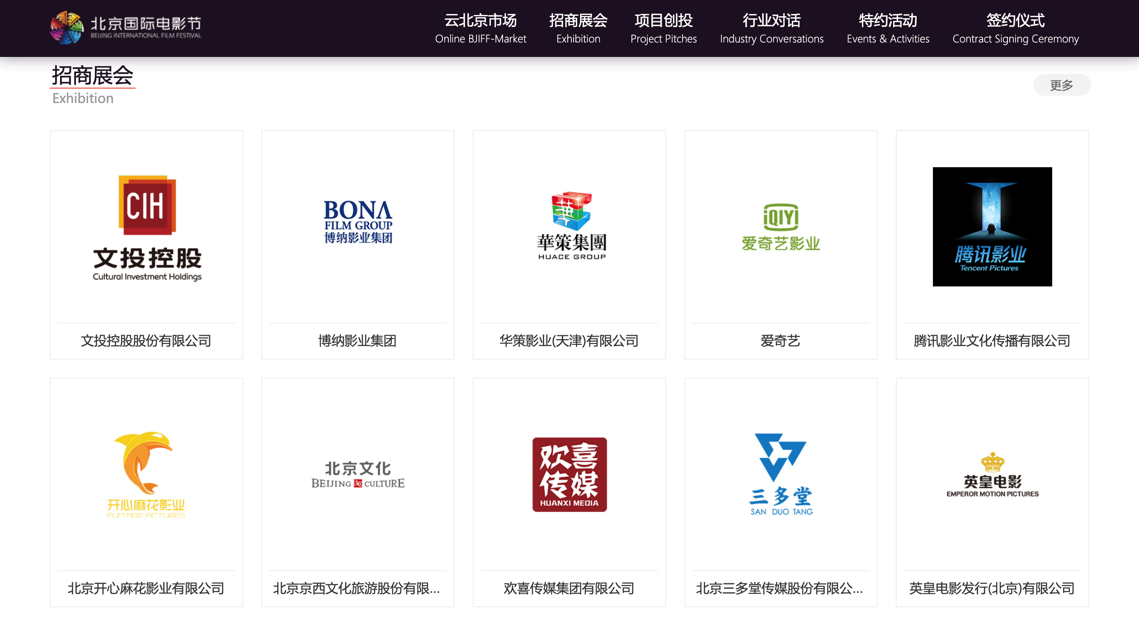Open 北京三多堂传媒股份有限公... link
1139x619 pixels.
(x=780, y=588)
